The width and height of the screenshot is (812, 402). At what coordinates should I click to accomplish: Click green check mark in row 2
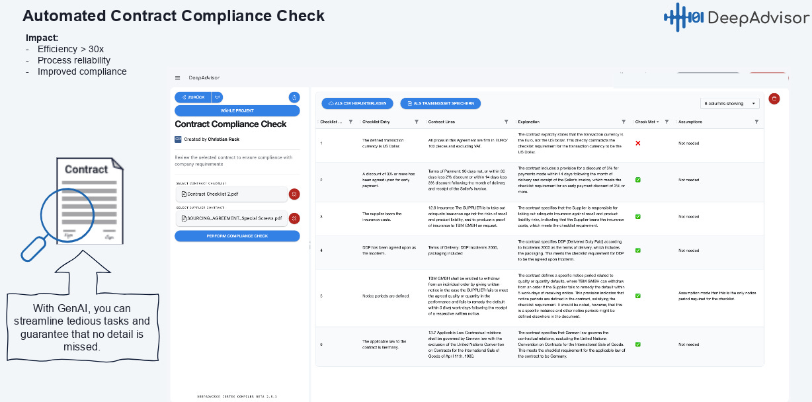tap(638, 179)
